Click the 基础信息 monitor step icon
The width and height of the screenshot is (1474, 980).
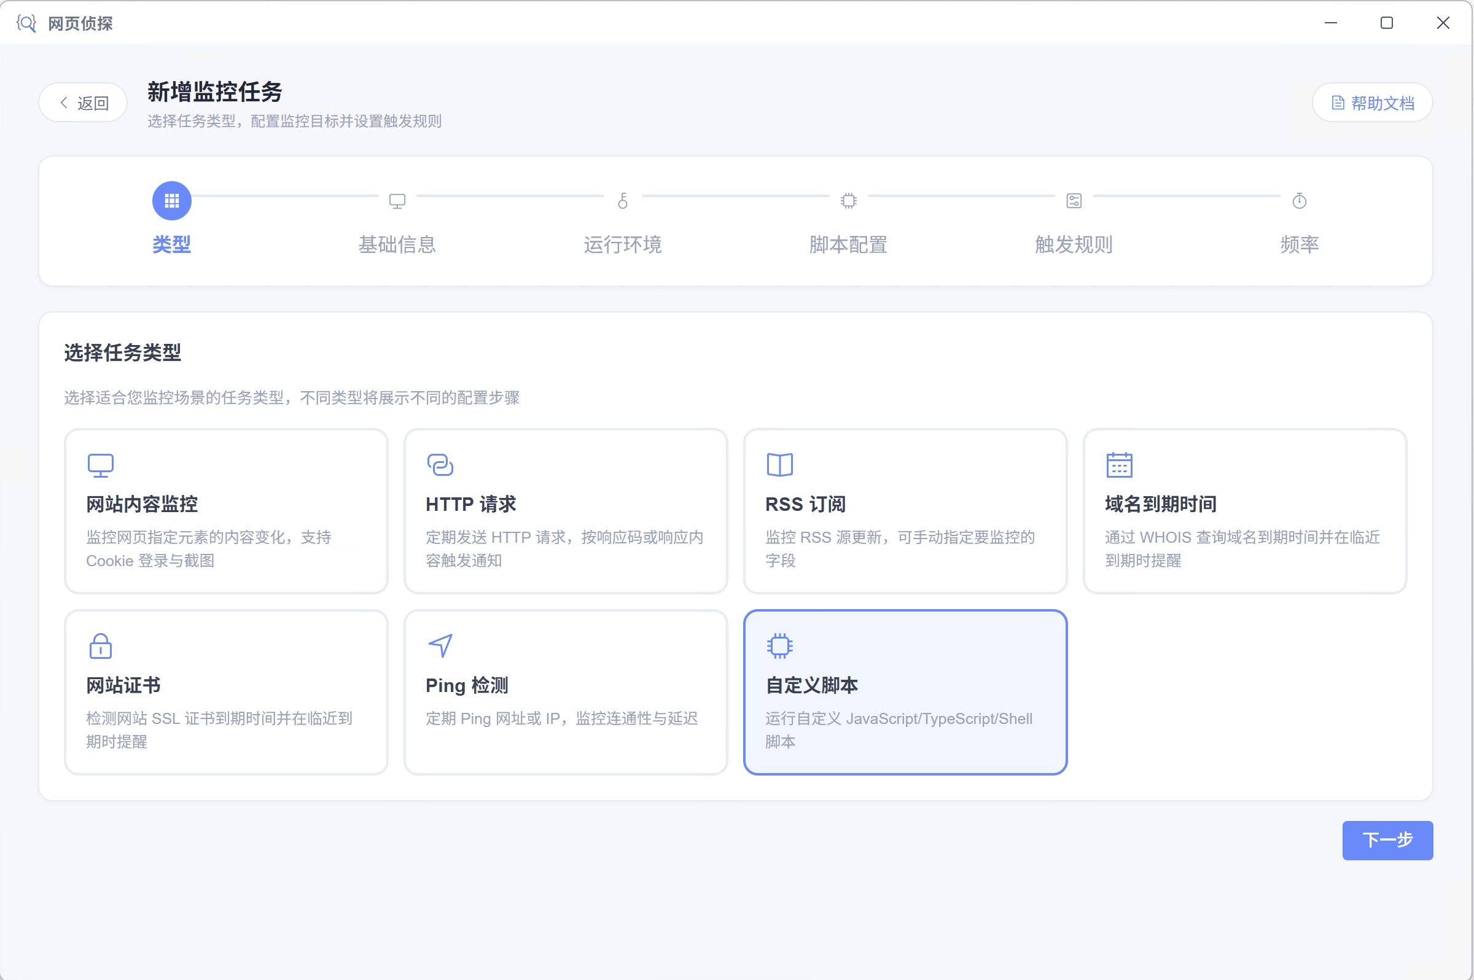tap(397, 201)
